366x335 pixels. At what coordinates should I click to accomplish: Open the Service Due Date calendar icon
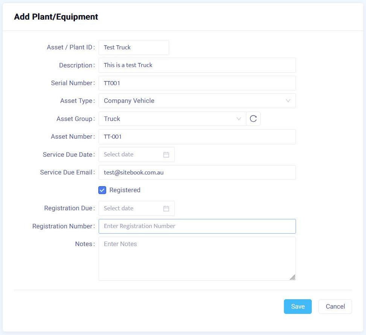pos(166,154)
